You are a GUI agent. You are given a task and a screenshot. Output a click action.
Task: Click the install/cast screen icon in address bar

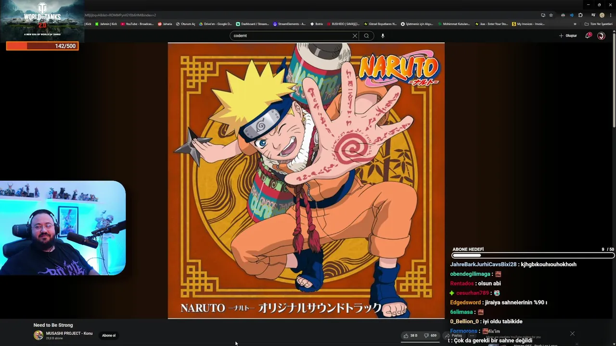click(543, 15)
